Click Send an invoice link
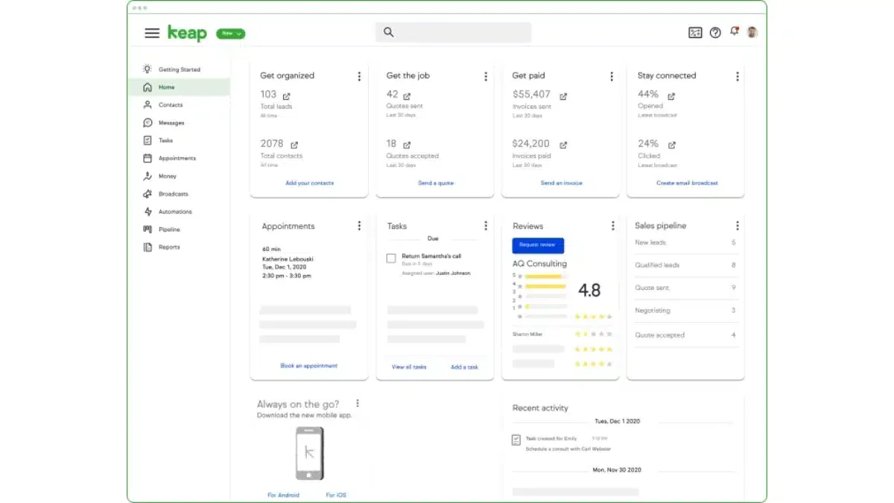The width and height of the screenshot is (894, 503). pos(562,183)
